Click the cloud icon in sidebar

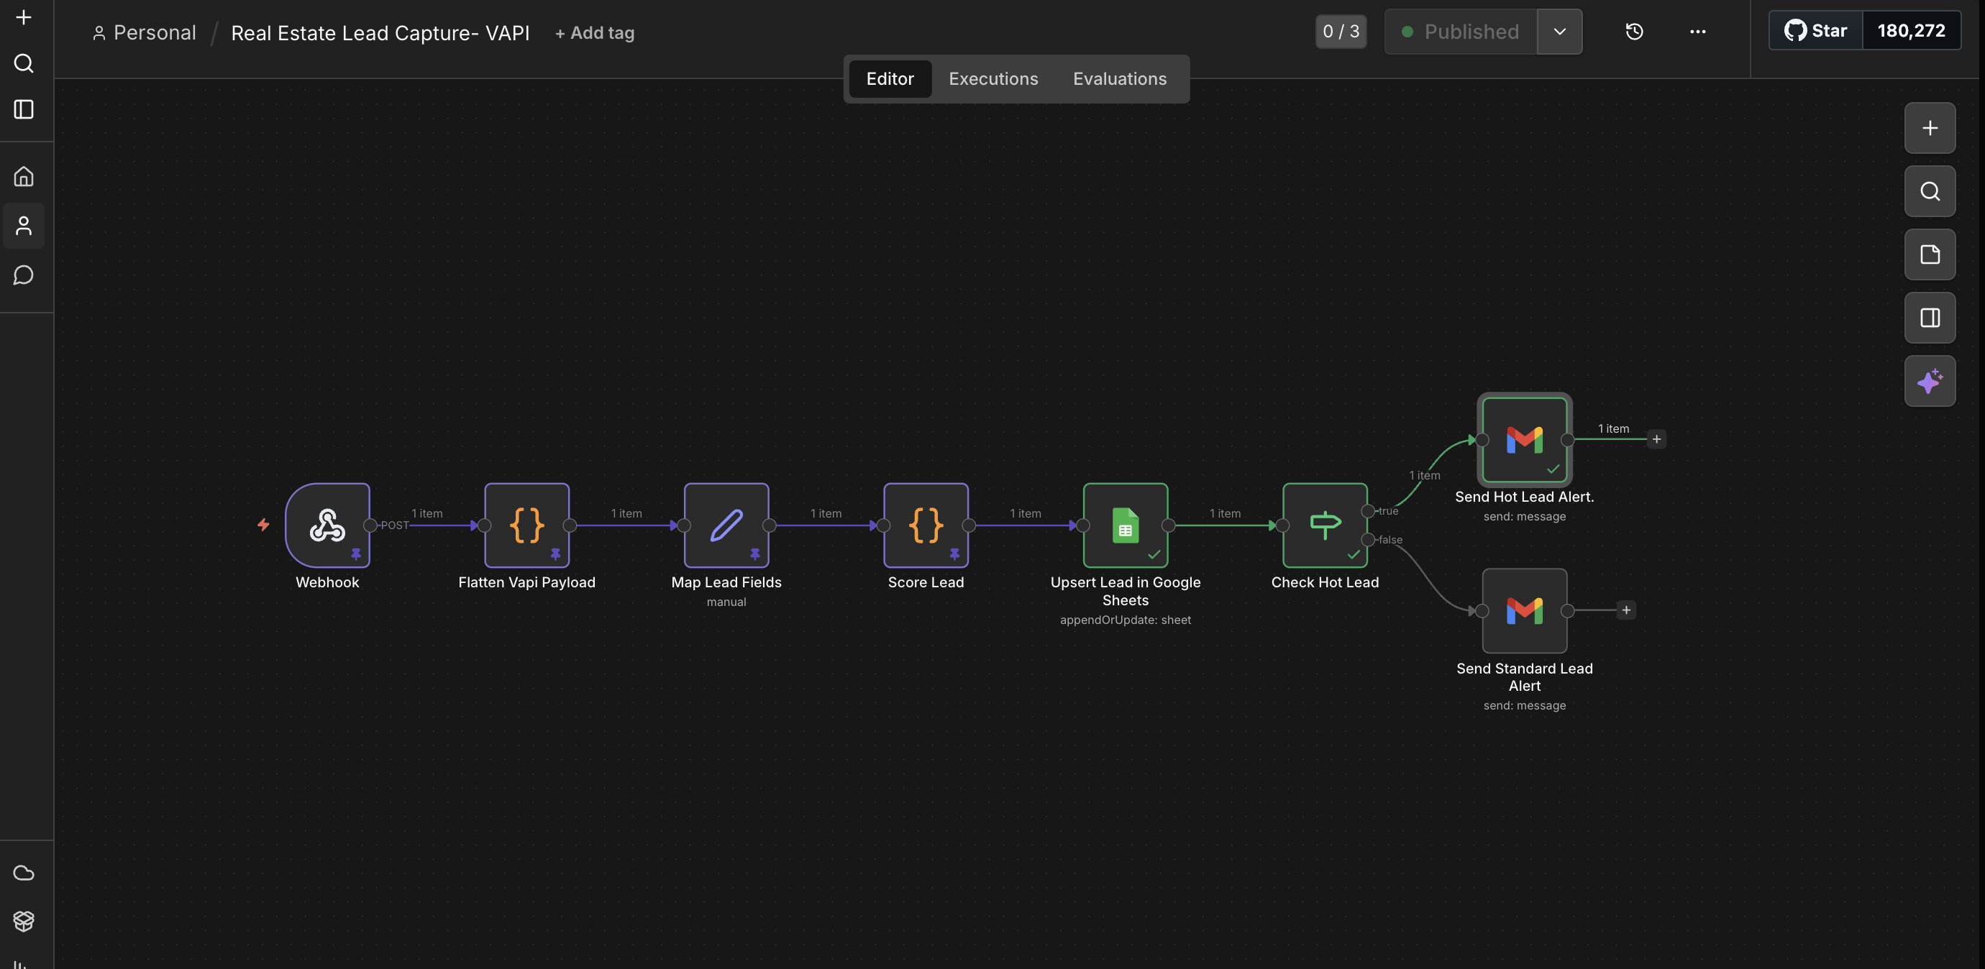point(24,873)
